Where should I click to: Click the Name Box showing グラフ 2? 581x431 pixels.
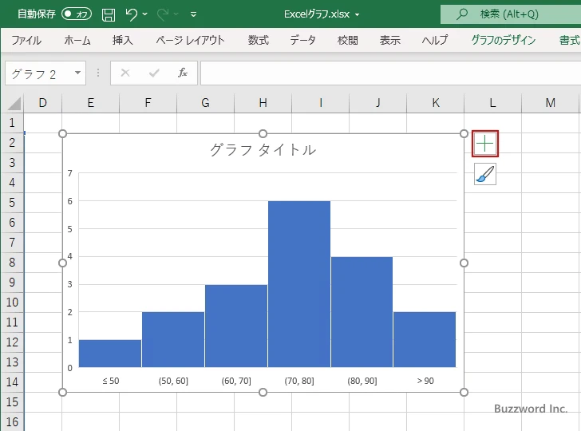40,73
